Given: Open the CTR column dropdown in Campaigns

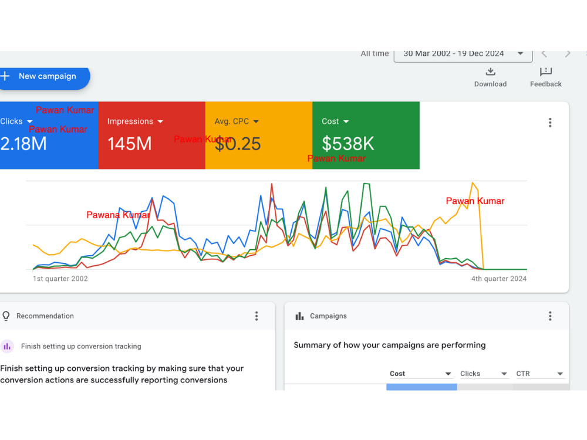Looking at the screenshot, I should (x=539, y=374).
